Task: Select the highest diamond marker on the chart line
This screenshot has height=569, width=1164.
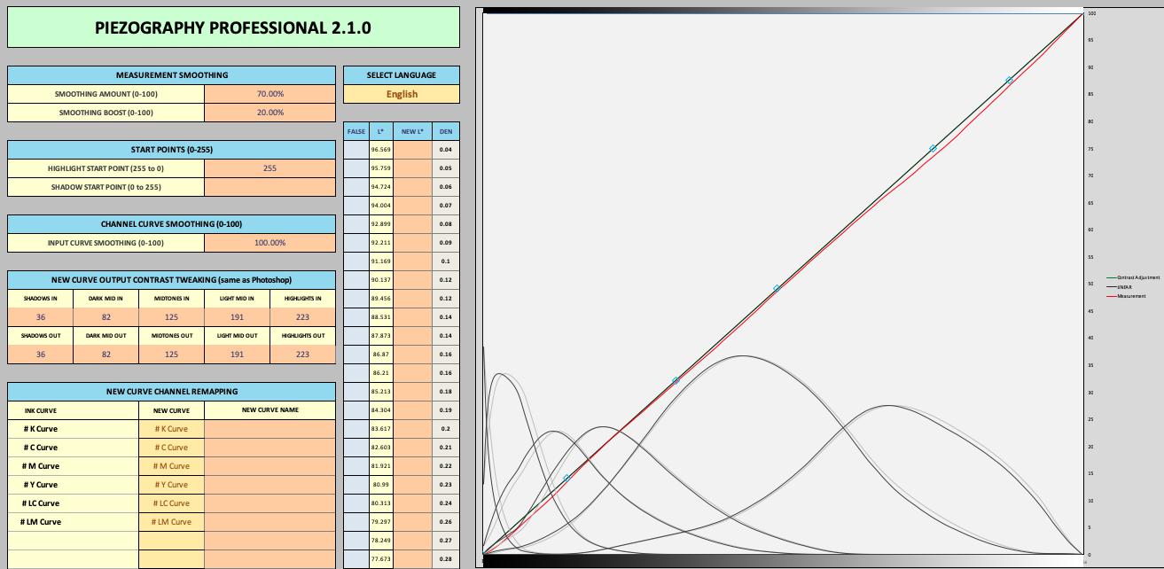Action: (1009, 81)
